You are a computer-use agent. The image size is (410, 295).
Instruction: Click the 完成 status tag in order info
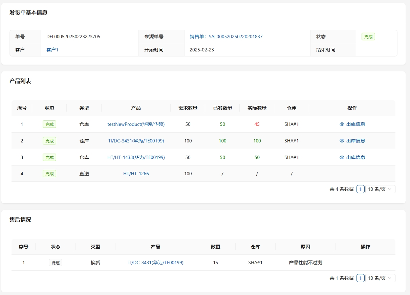368,37
